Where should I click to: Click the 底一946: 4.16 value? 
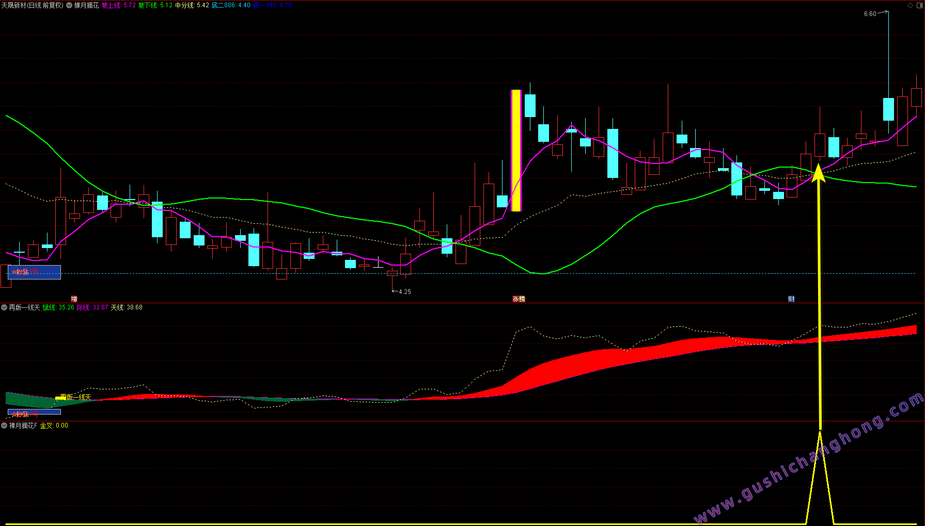coord(272,5)
